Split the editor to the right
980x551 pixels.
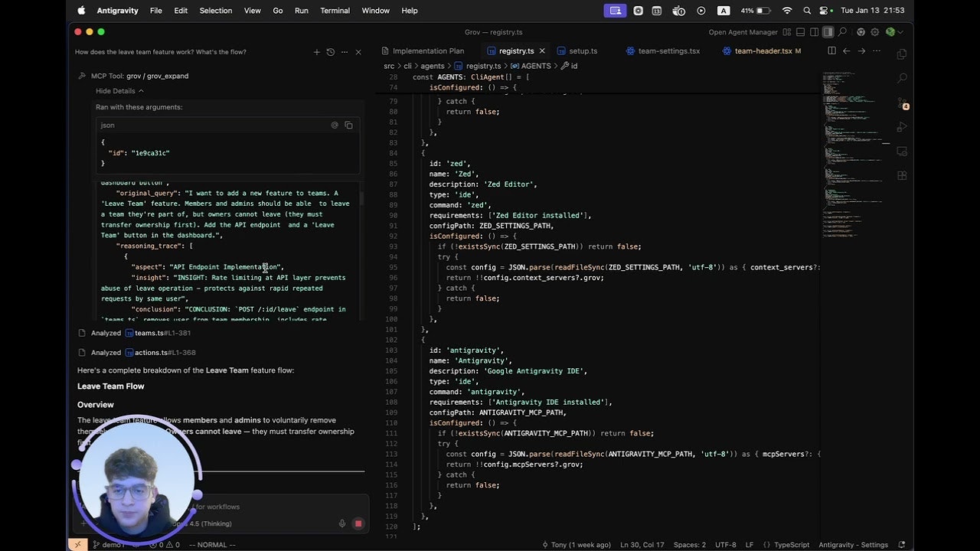[831, 51]
